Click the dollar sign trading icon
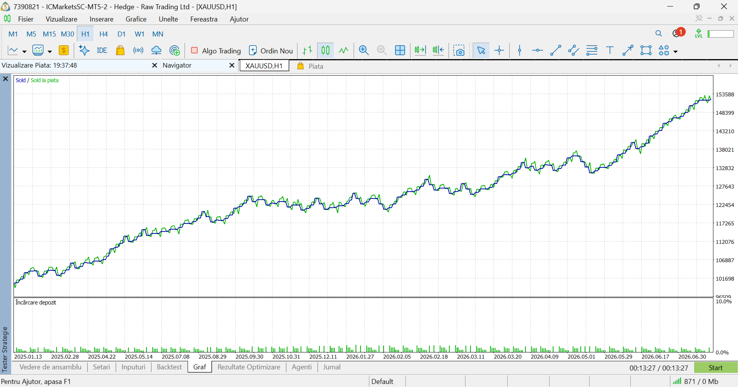738x387 pixels. point(64,50)
